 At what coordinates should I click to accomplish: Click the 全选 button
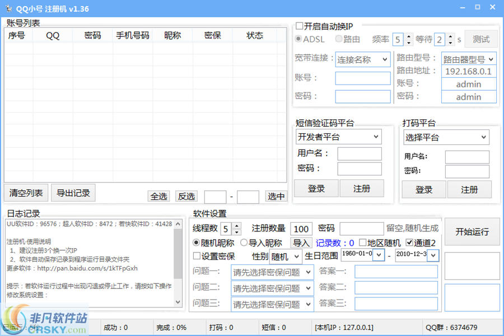pos(159,196)
